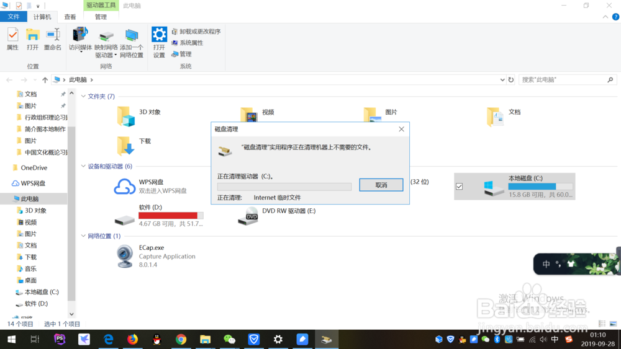Click 管理 (Manage) in the 系统 group

(x=182, y=54)
